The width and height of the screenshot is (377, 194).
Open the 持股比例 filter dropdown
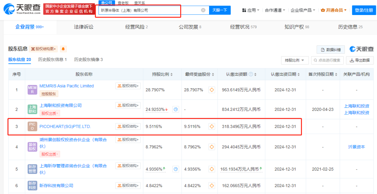point(295,60)
